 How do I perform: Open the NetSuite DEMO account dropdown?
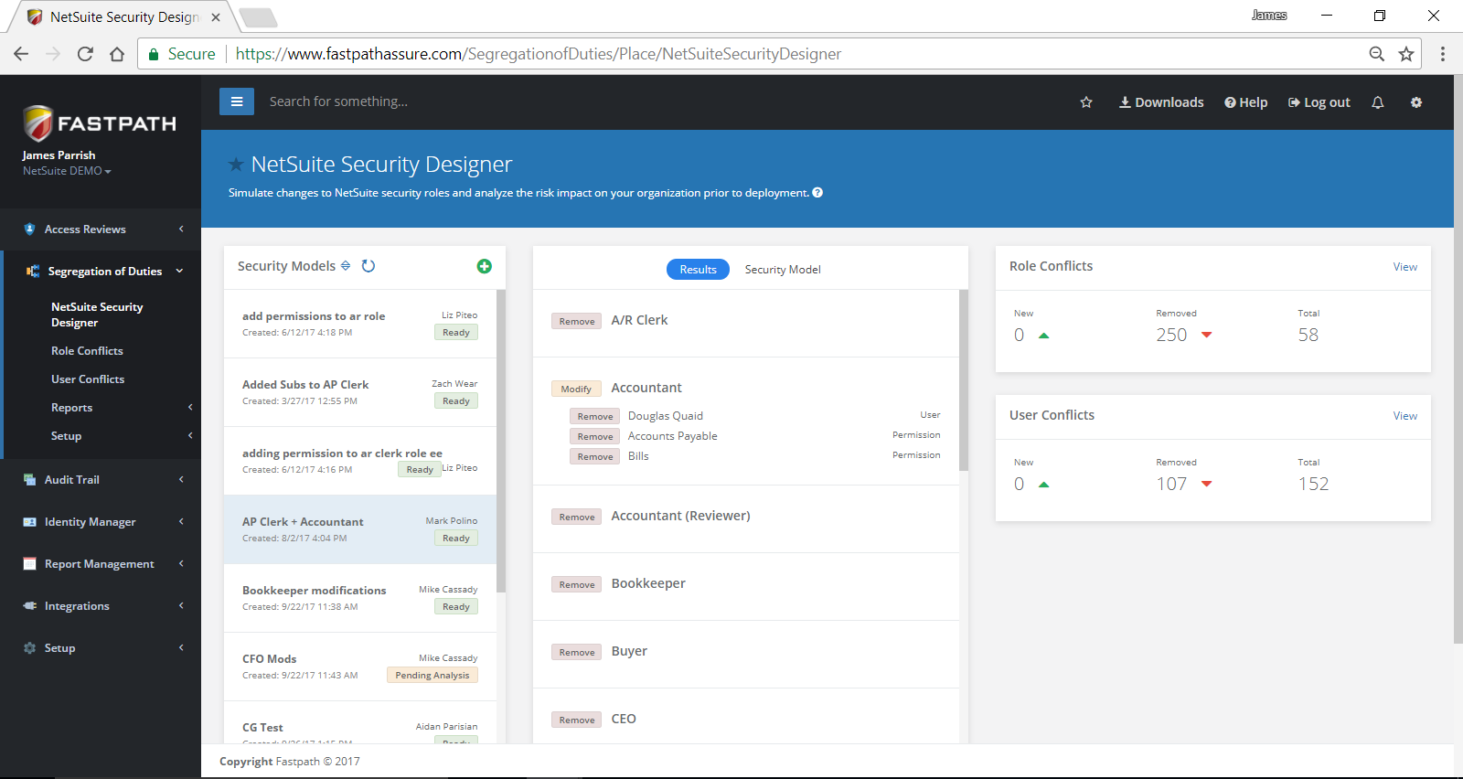67,171
